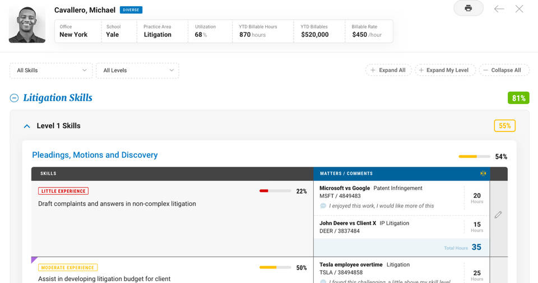Click the Expand All button
This screenshot has height=283, width=538.
tap(388, 70)
